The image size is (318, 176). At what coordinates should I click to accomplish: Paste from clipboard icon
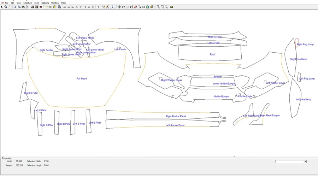(x=23, y=7)
